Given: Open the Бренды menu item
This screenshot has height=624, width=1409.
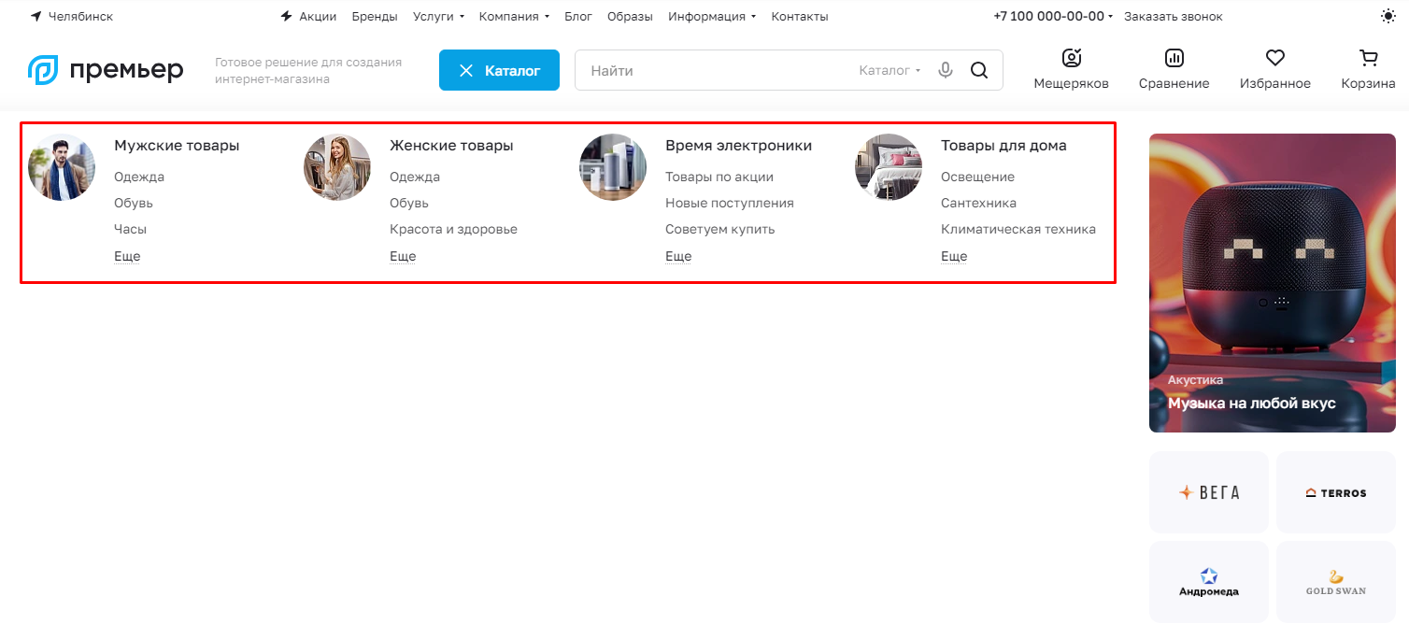Looking at the screenshot, I should pyautogui.click(x=375, y=17).
